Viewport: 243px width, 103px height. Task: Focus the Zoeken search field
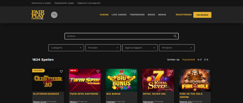point(122,36)
